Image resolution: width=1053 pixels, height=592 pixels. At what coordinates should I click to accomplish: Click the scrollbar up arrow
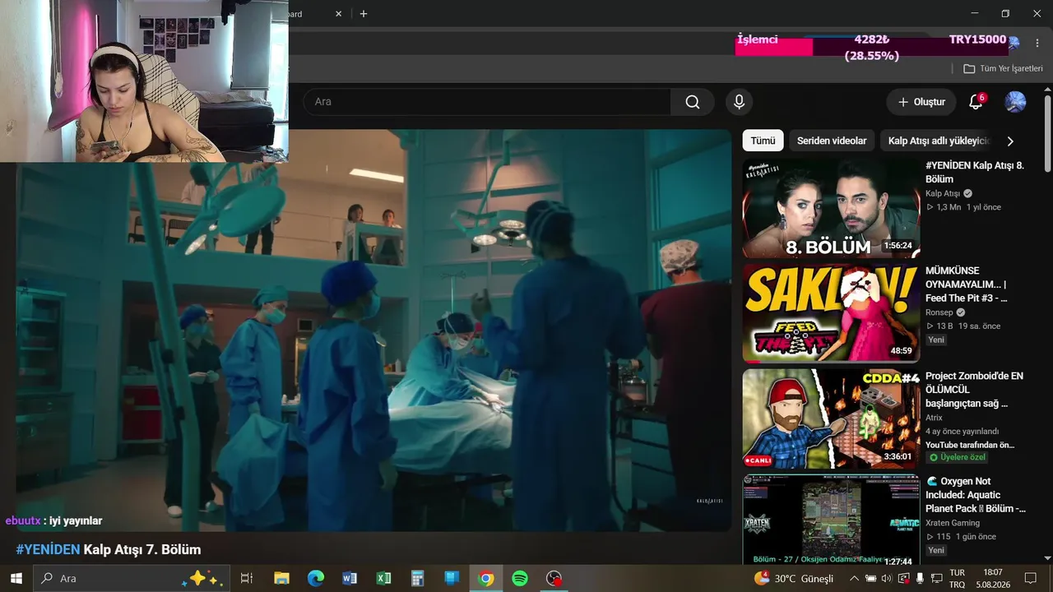tap(1047, 88)
